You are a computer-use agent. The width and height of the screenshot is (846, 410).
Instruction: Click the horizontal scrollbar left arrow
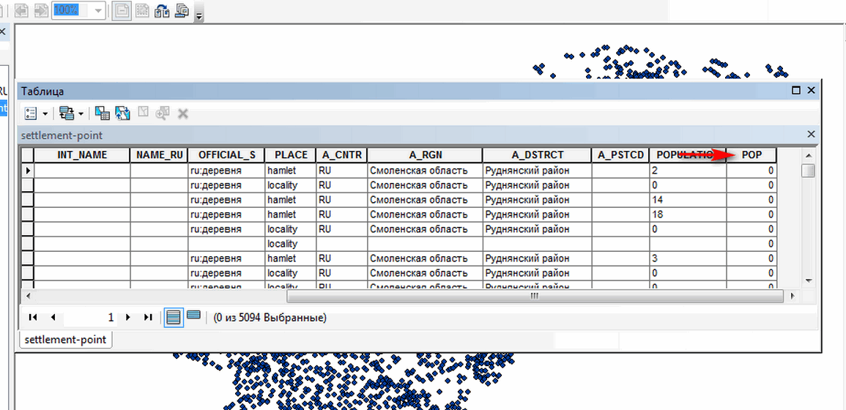(x=27, y=297)
